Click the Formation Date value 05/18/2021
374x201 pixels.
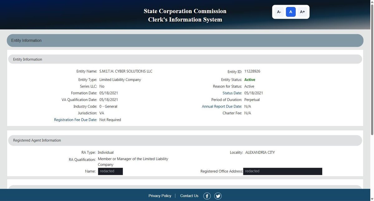click(108, 93)
